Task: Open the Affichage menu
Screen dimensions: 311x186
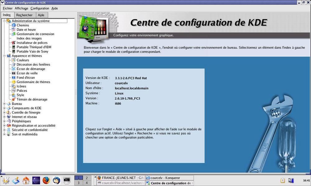Action: click(21, 8)
